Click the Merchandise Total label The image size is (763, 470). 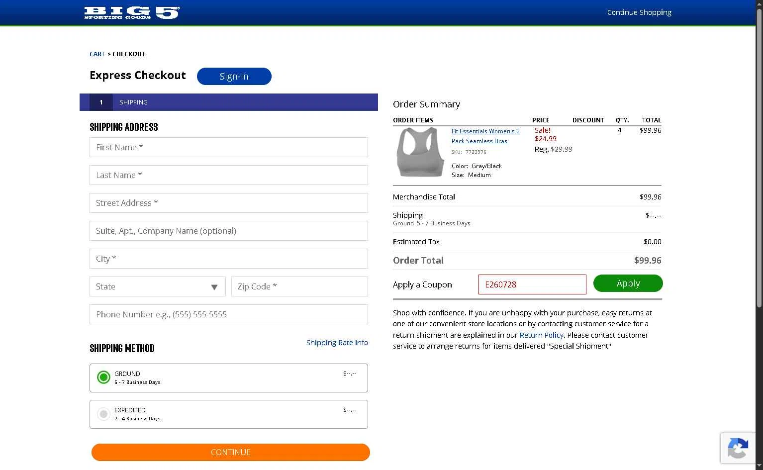424,197
